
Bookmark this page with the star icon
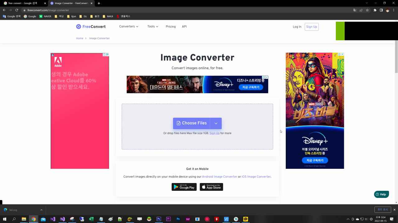[x=367, y=10]
